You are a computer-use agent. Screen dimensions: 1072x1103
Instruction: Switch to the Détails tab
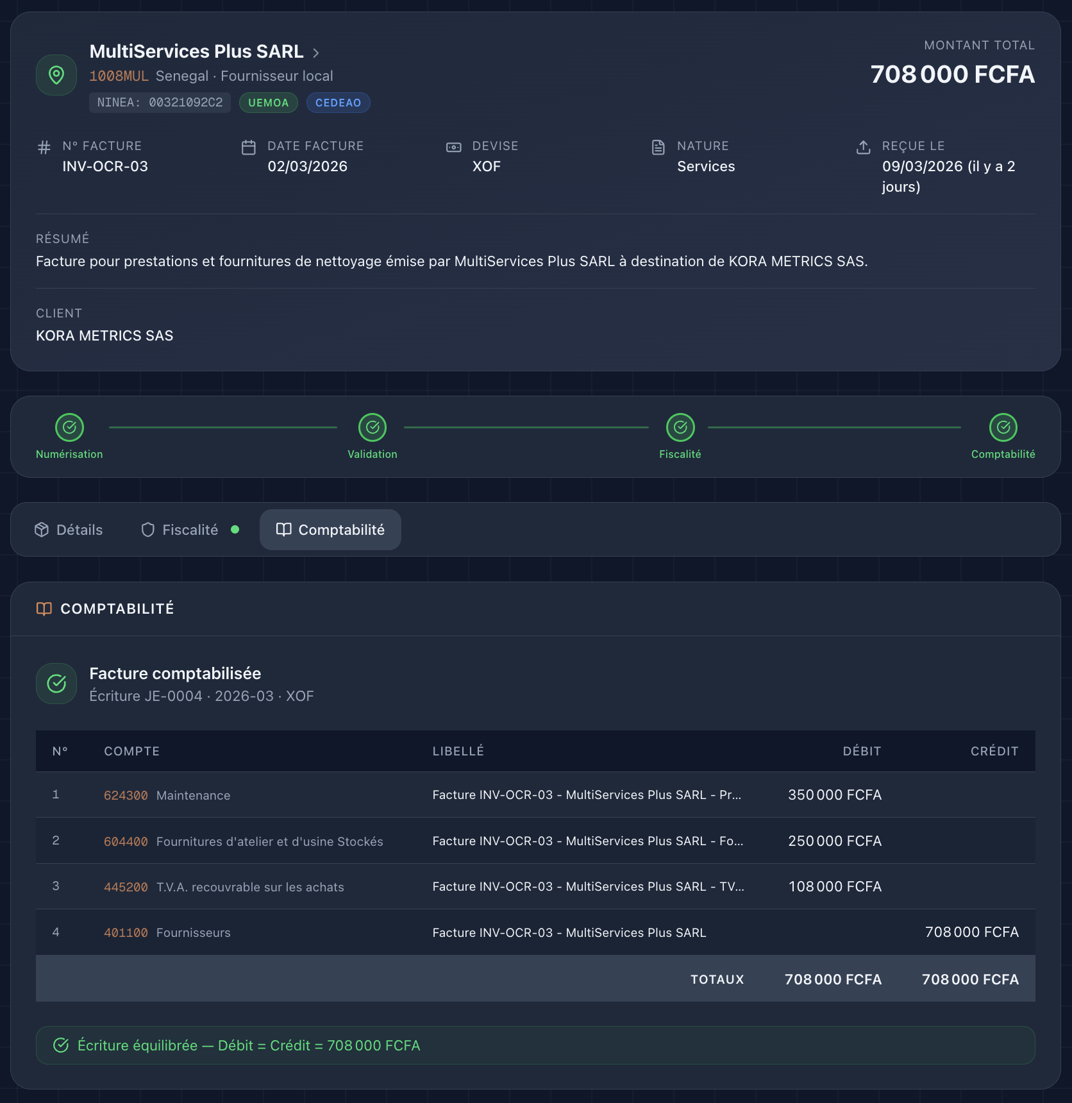(69, 529)
